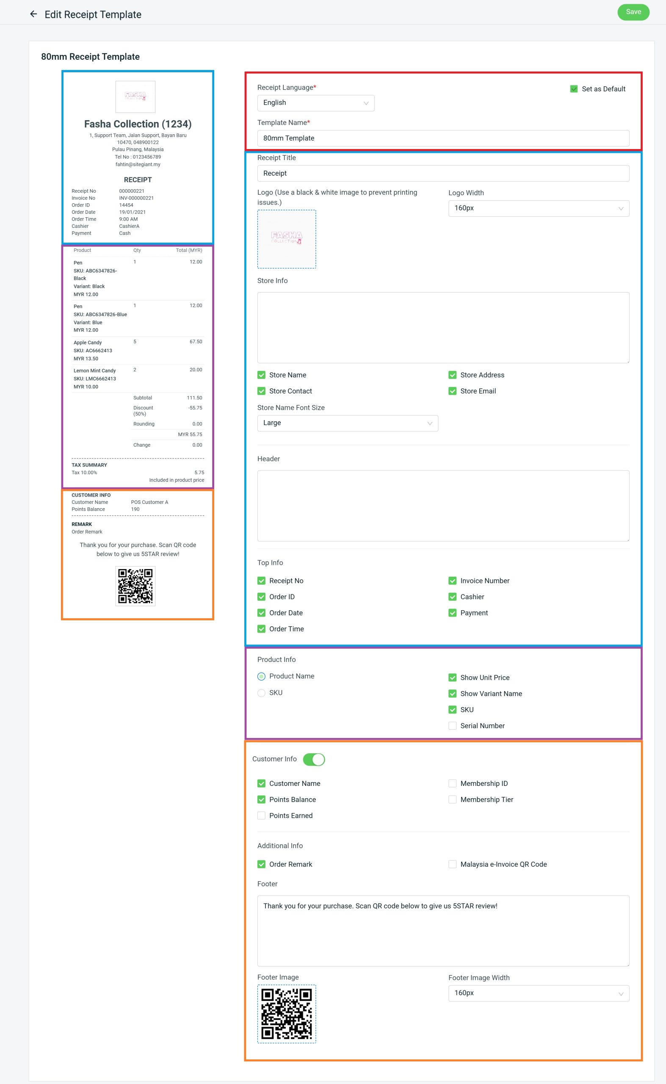
Task: Select the Product Name radio option
Action: point(261,676)
